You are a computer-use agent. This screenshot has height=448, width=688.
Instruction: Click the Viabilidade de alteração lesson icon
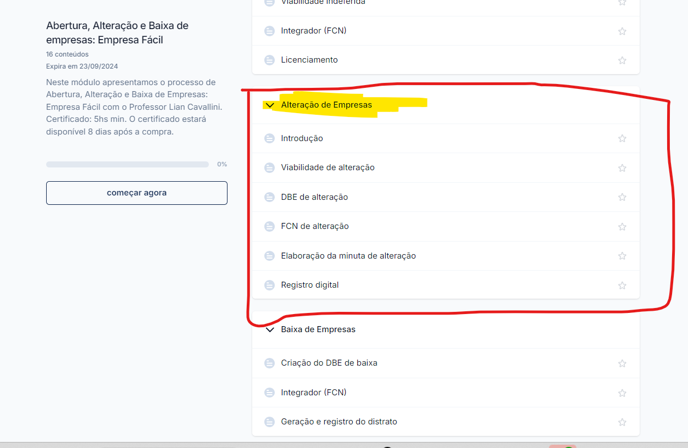click(x=269, y=167)
